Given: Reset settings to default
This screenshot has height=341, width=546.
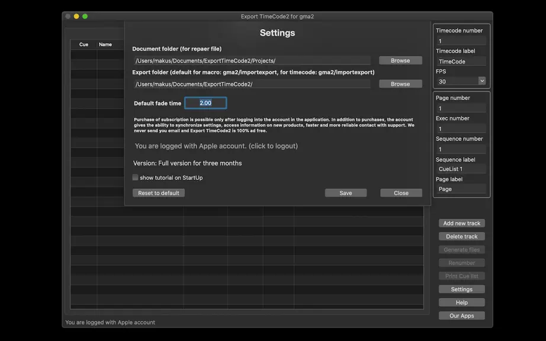Looking at the screenshot, I should (159, 193).
